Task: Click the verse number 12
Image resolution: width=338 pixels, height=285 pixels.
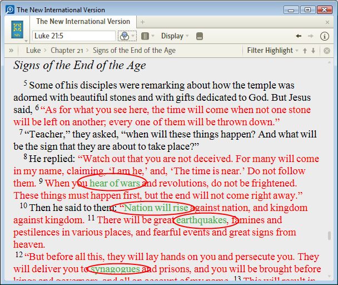Action: point(19,254)
